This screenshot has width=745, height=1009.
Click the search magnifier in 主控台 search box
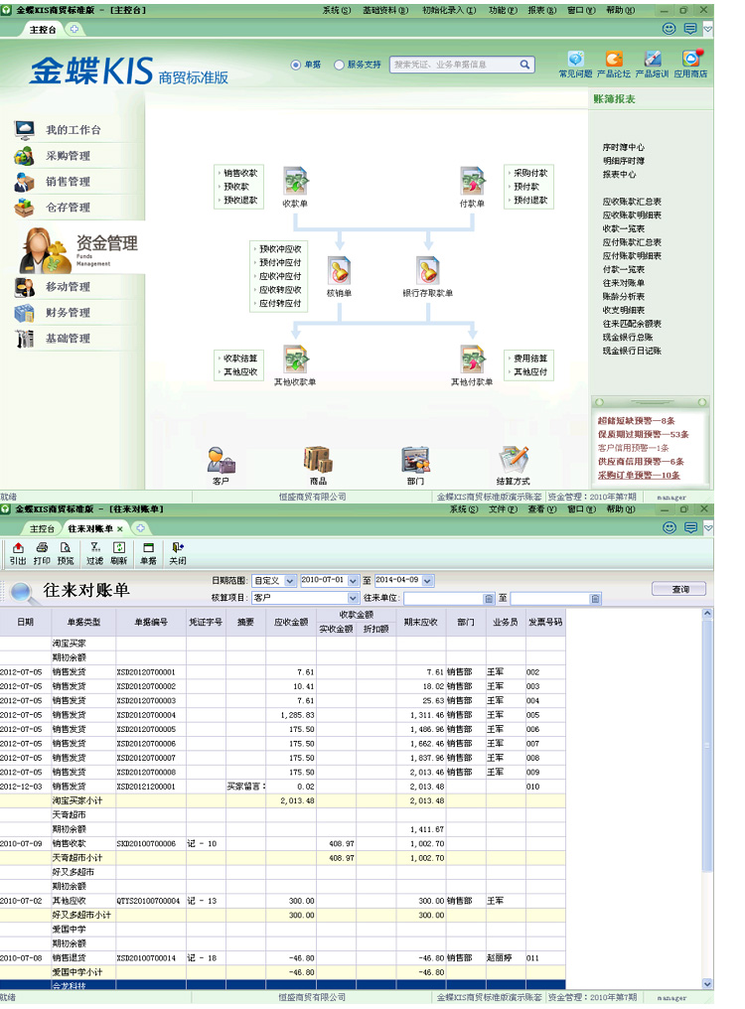tap(524, 65)
